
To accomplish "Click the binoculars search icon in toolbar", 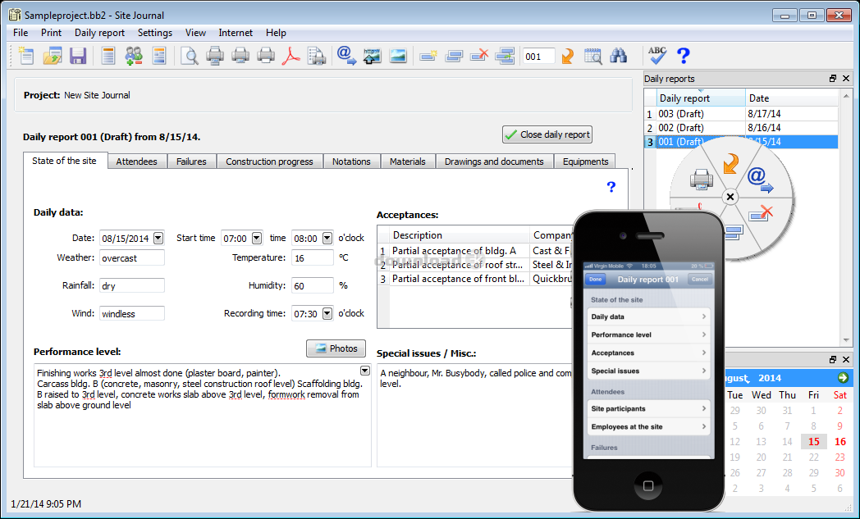I will point(619,56).
